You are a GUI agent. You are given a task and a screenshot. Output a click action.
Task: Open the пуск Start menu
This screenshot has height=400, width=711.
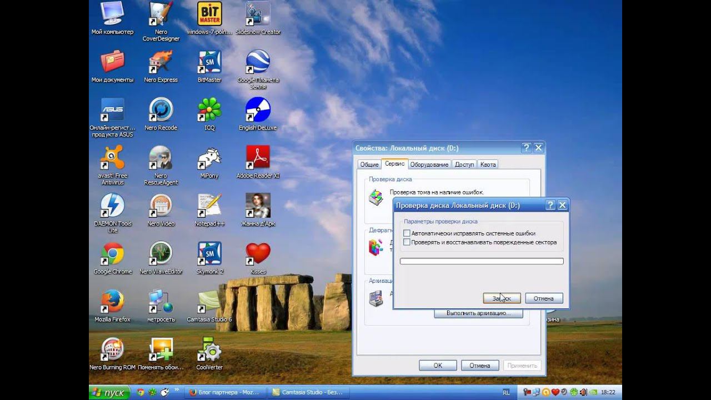(109, 392)
